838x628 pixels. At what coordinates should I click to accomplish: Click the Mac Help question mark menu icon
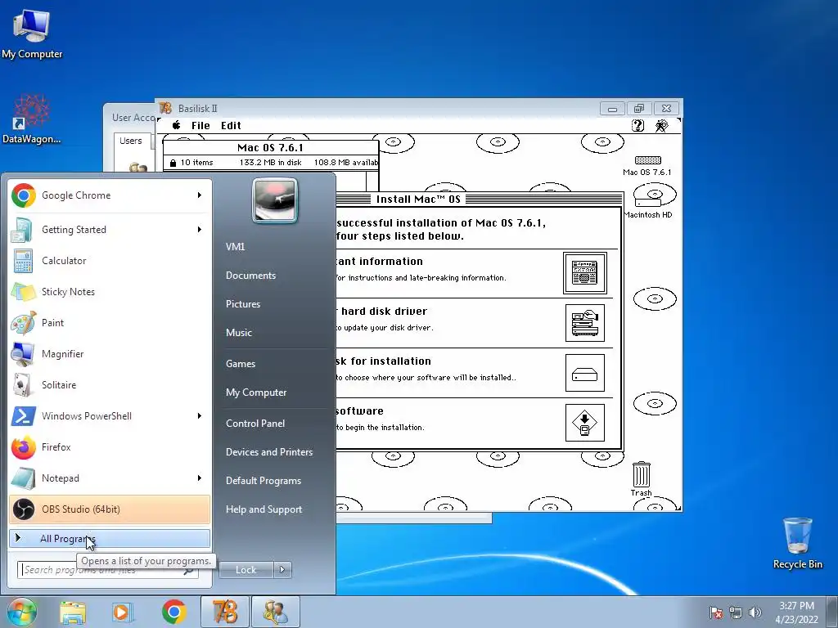tap(638, 125)
